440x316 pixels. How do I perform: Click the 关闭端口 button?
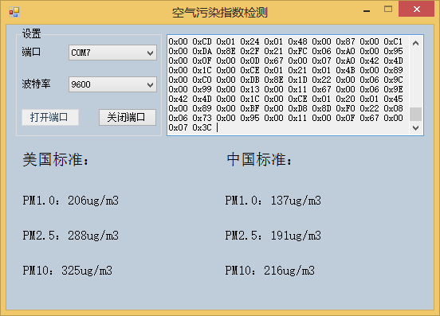[128, 117]
